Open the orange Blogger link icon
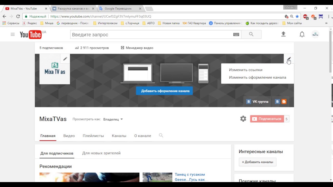The image size is (333, 187). [x=284, y=102]
